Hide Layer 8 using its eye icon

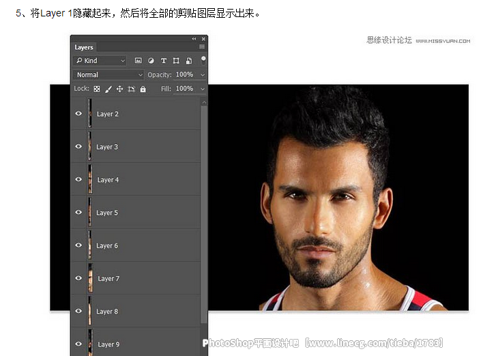(78, 310)
